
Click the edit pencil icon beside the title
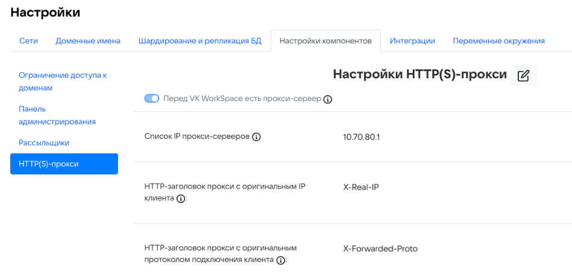(x=523, y=75)
